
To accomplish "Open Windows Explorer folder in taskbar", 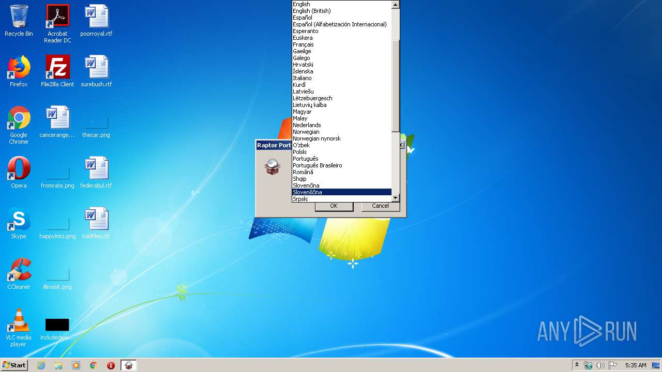I will (x=58, y=365).
